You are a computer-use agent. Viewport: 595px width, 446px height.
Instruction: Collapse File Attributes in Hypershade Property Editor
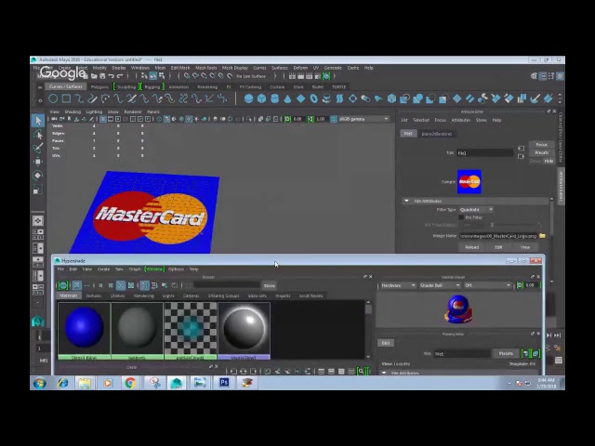384,374
